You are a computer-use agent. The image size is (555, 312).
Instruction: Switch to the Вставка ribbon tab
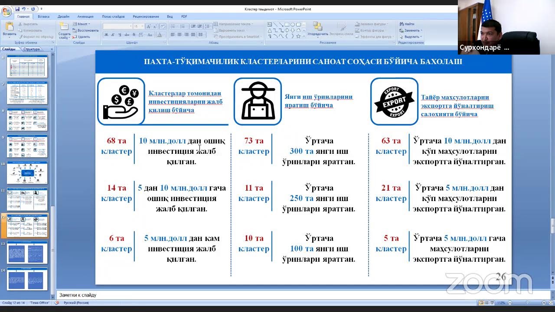click(x=43, y=16)
